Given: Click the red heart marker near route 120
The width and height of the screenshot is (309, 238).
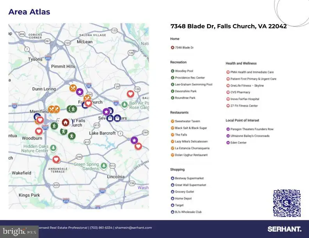Looking at the screenshot, I should coord(130,94).
